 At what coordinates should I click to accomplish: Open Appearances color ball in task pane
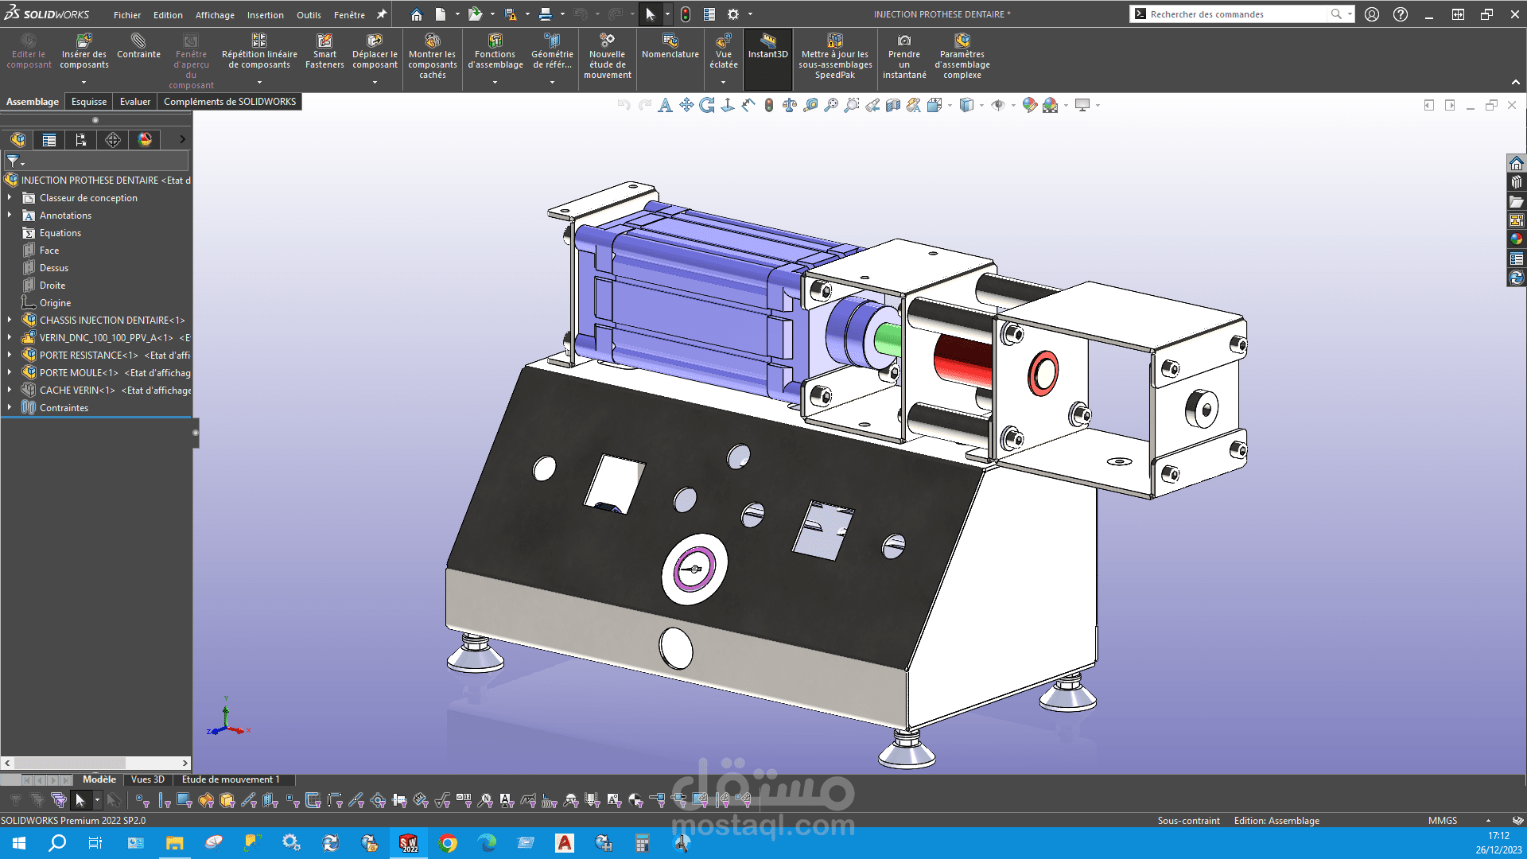(1517, 239)
